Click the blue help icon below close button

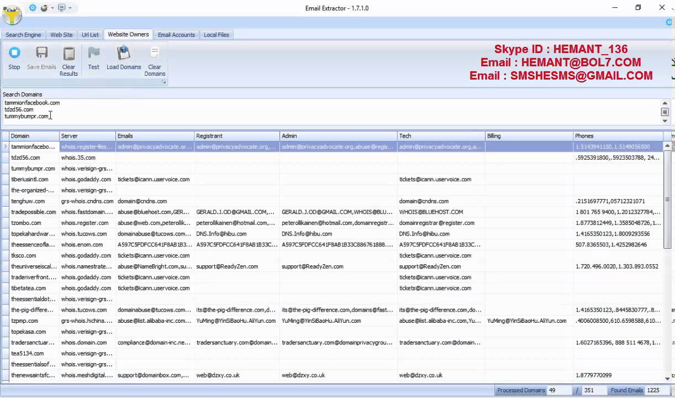(x=669, y=22)
